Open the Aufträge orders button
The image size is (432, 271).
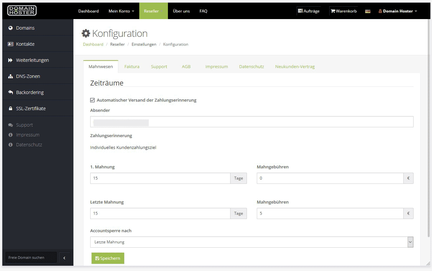point(309,11)
